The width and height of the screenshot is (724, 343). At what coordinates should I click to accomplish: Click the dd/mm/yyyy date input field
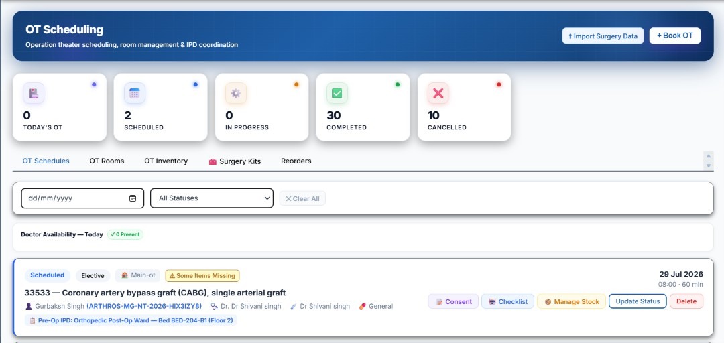[82, 198]
